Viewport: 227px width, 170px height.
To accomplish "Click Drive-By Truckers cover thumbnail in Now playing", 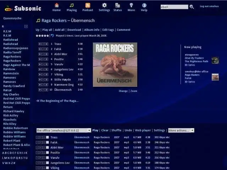I will 215,60.
